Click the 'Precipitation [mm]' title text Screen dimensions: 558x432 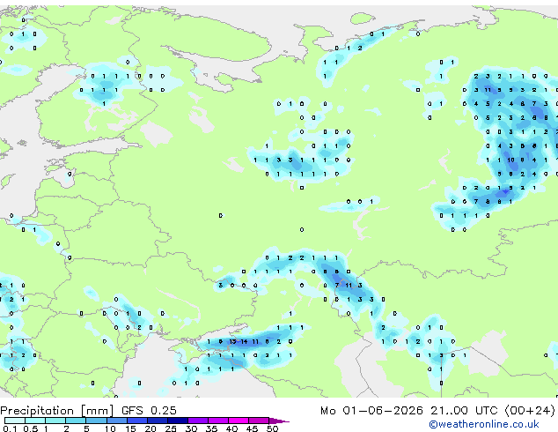(x=57, y=411)
